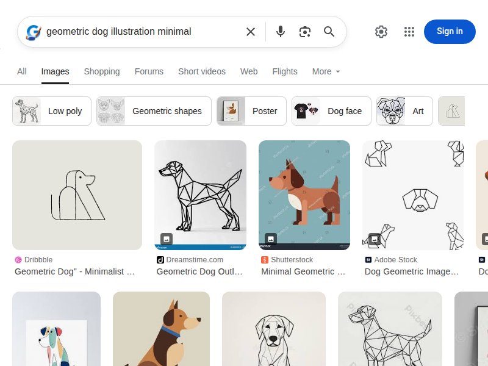Click the Google logo

[32, 32]
